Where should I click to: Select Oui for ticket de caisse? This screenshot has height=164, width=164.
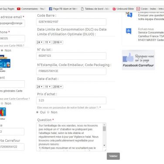point(38,112)
